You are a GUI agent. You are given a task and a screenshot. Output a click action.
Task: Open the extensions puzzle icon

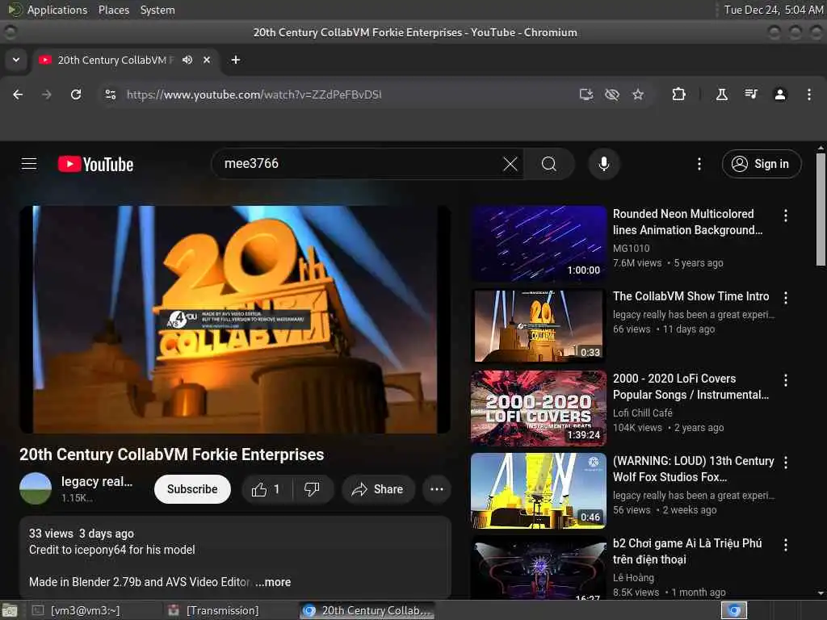point(678,94)
